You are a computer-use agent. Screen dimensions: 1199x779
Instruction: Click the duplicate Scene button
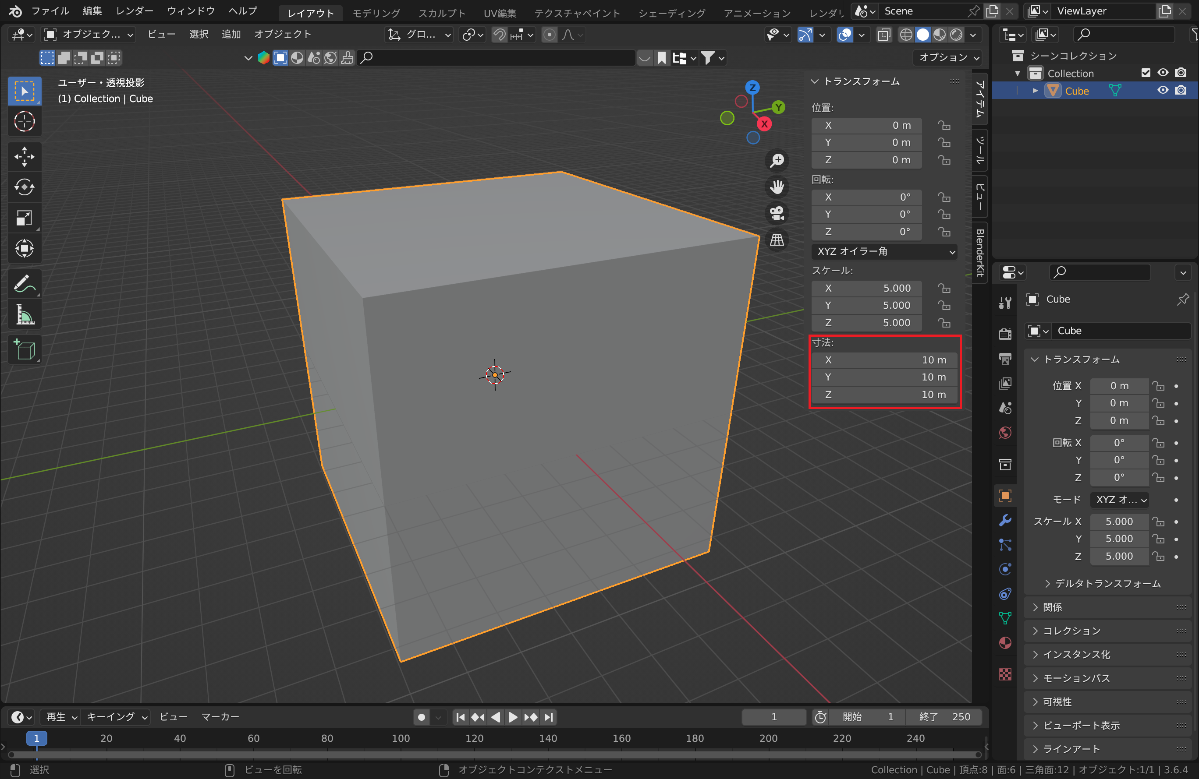[992, 11]
